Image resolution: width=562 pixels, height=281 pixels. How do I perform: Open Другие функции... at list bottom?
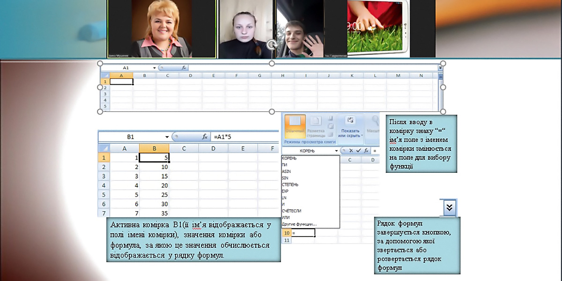coord(299,224)
